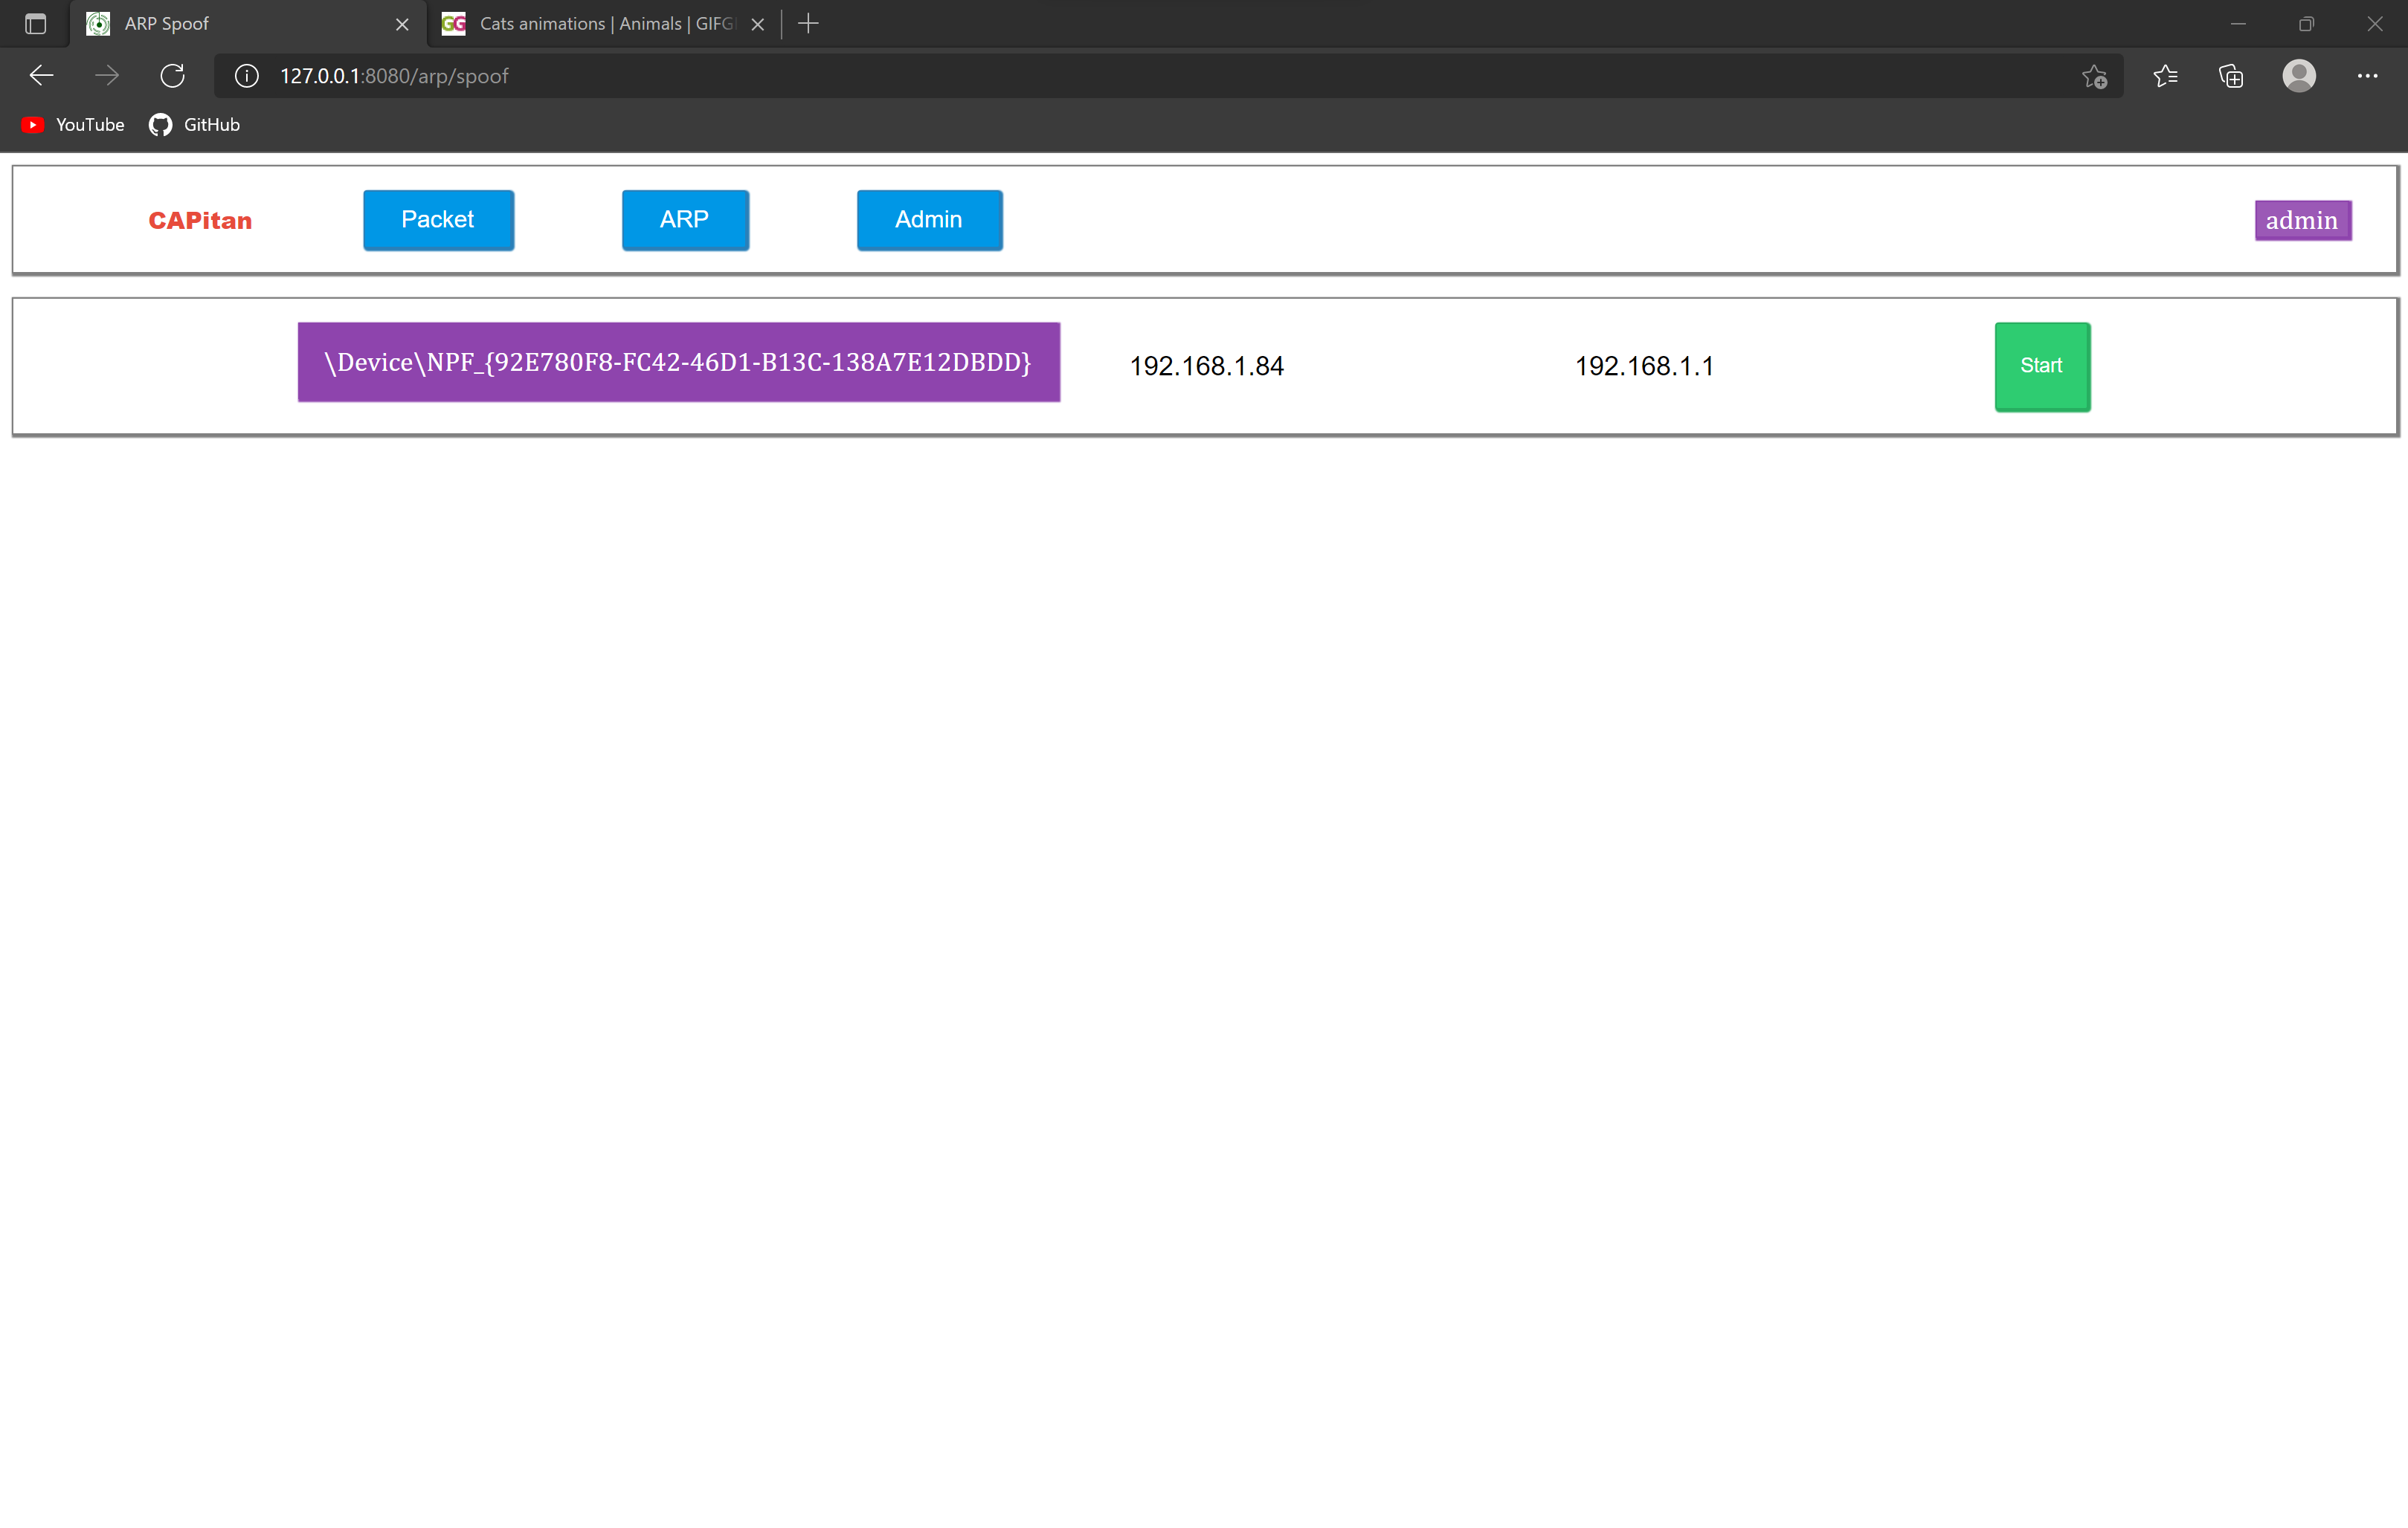Click the CAPitan logo link
The height and width of the screenshot is (1528, 2408).
point(200,221)
